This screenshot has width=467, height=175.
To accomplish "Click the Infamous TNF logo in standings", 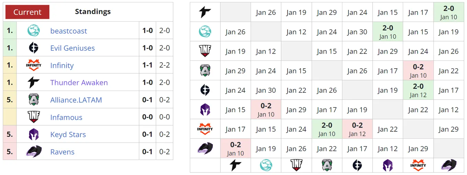I will click(34, 117).
